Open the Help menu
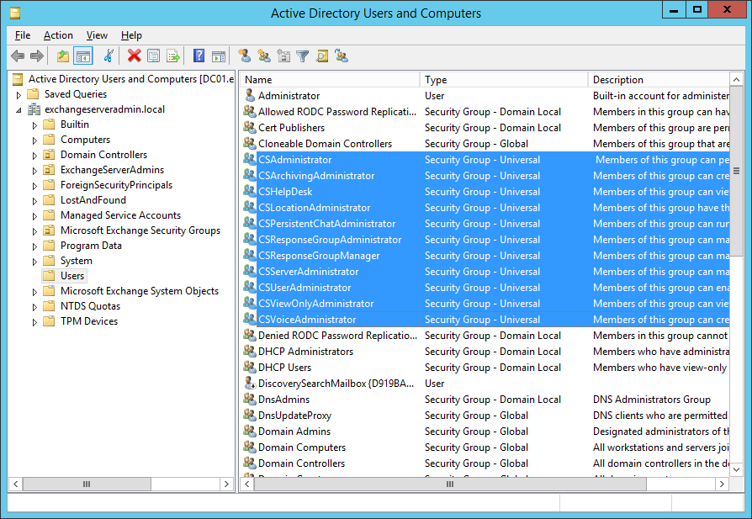Screen dimensions: 752x519 [x=131, y=35]
